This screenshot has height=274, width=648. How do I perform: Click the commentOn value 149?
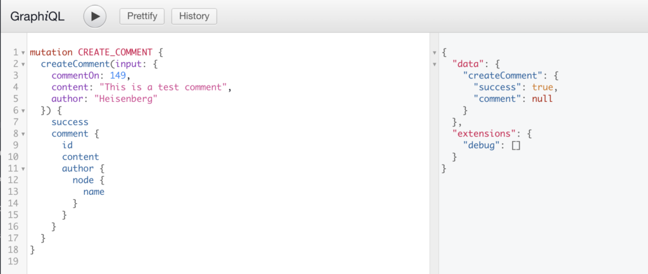pos(118,75)
